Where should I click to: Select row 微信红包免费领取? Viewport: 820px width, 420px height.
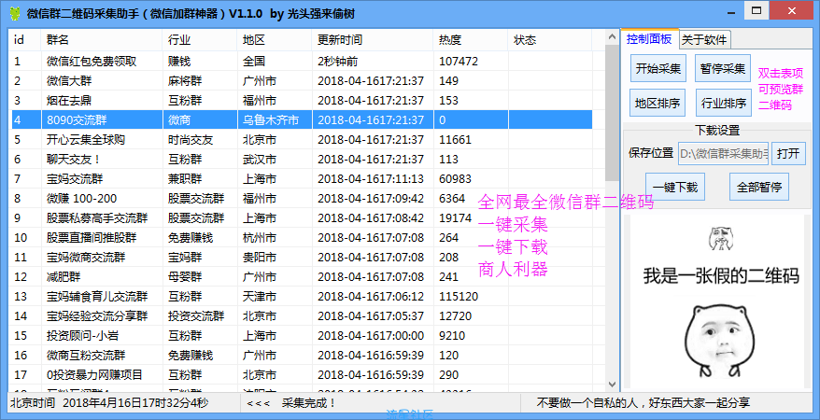click(x=302, y=61)
